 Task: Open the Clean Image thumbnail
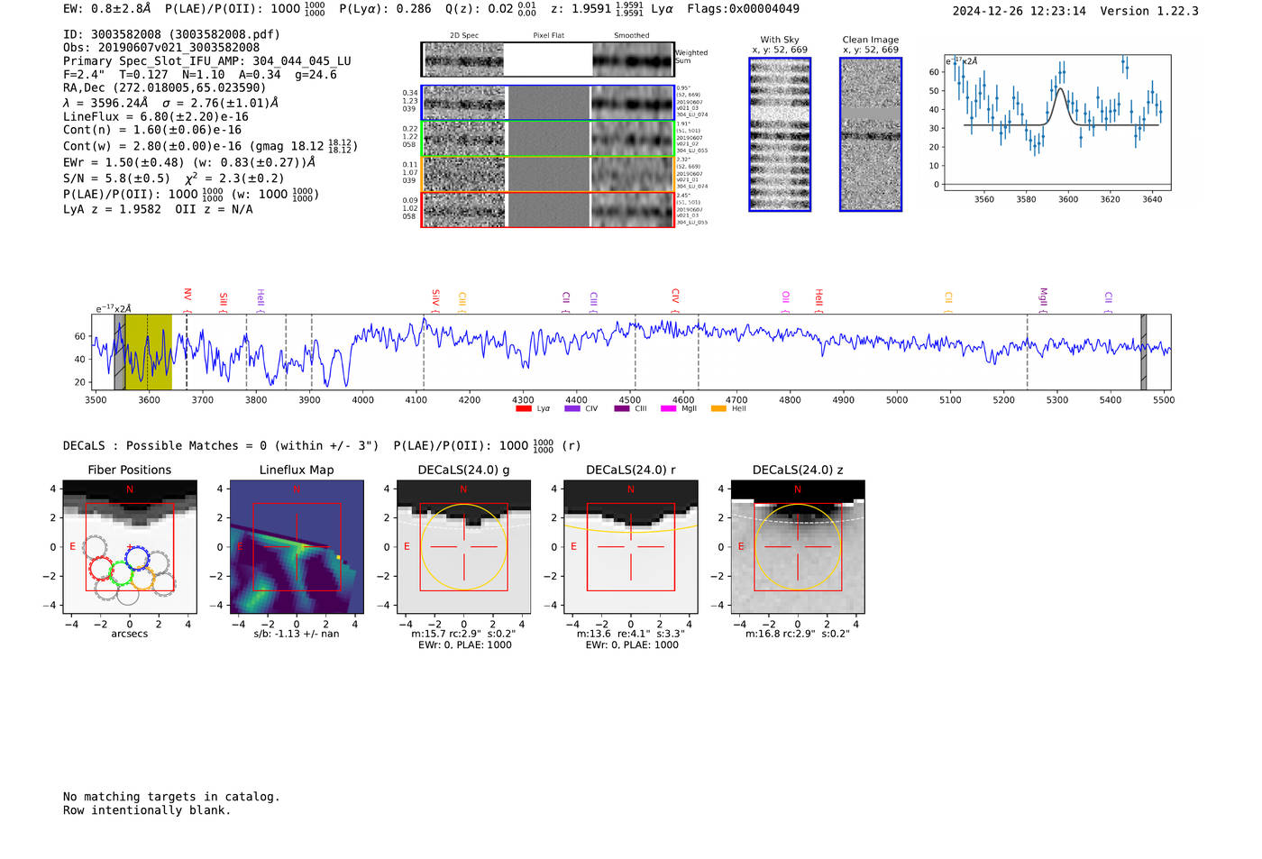click(x=870, y=134)
